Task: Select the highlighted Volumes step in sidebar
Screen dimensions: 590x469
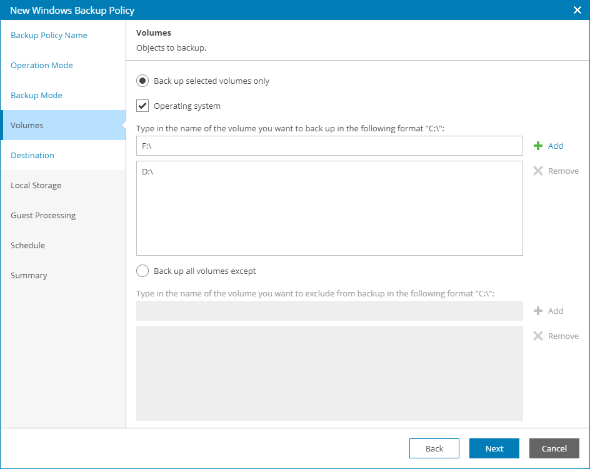Action: pyautogui.click(x=27, y=125)
